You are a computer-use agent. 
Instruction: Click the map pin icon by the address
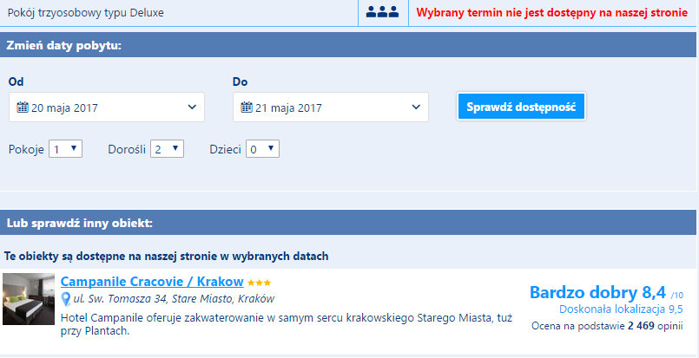[66, 299]
